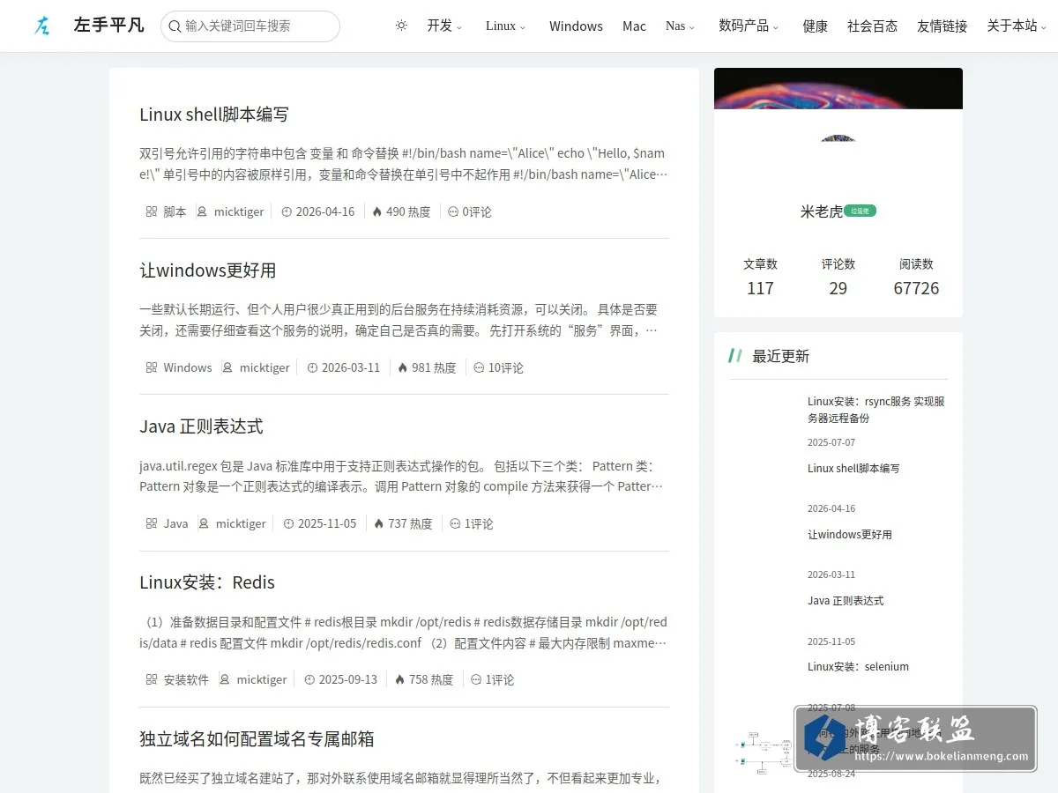This screenshot has height=793, width=1058.
Task: Click author icon in Java 正则表达式 post
Action: (204, 523)
